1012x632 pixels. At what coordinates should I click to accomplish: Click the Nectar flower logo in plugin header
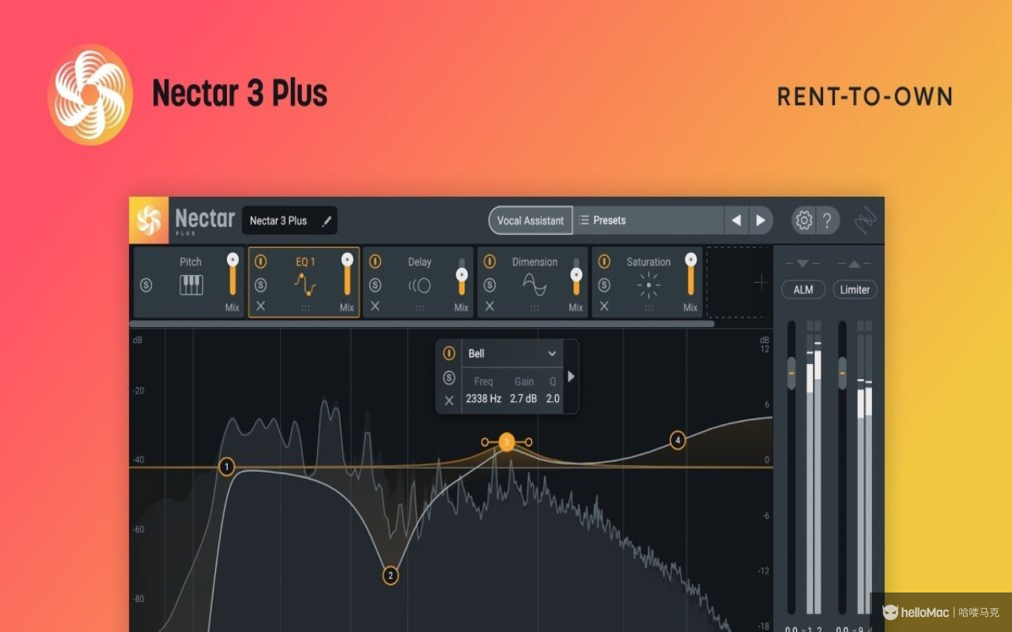[x=149, y=220]
